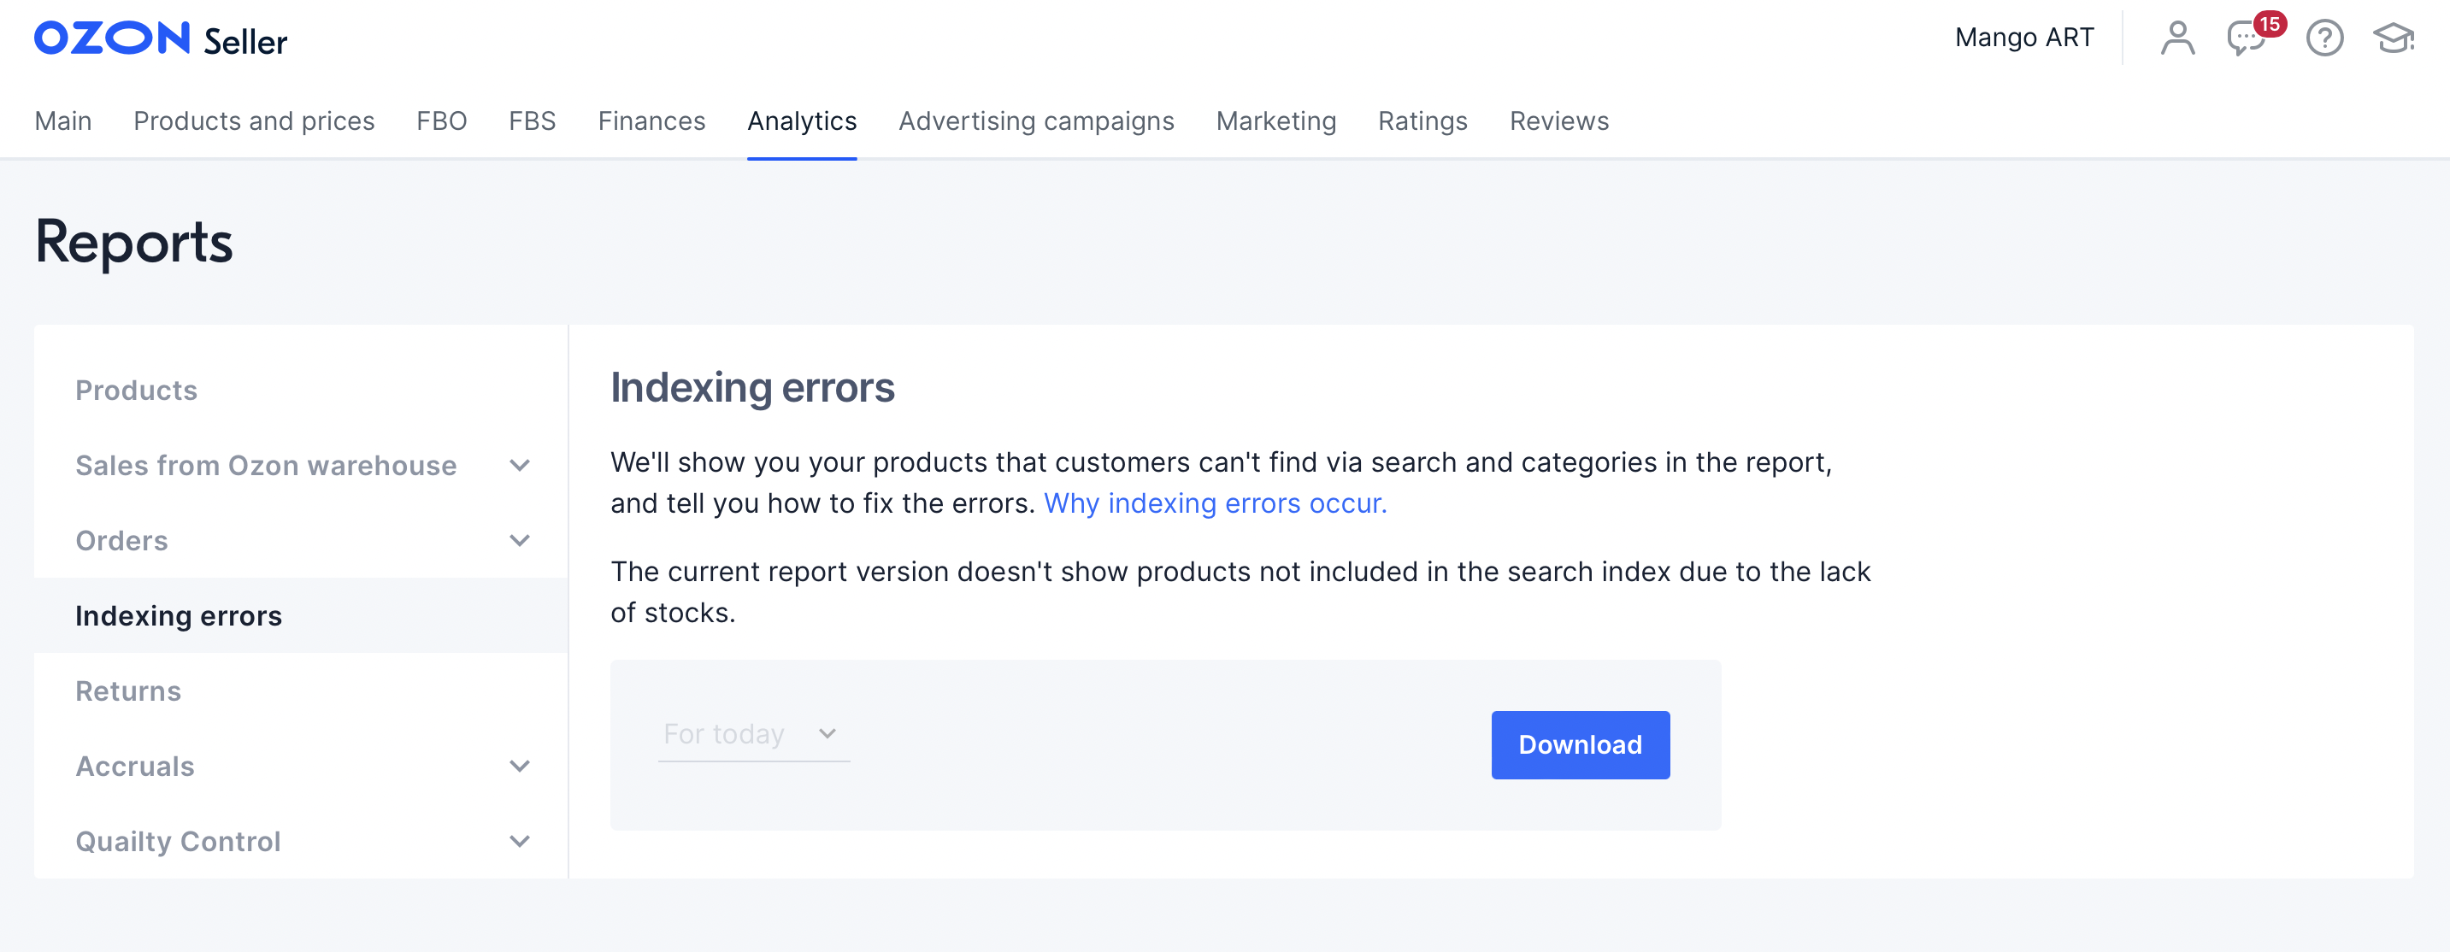Click the Mango ART account name
The image size is (2450, 952).
(2024, 37)
